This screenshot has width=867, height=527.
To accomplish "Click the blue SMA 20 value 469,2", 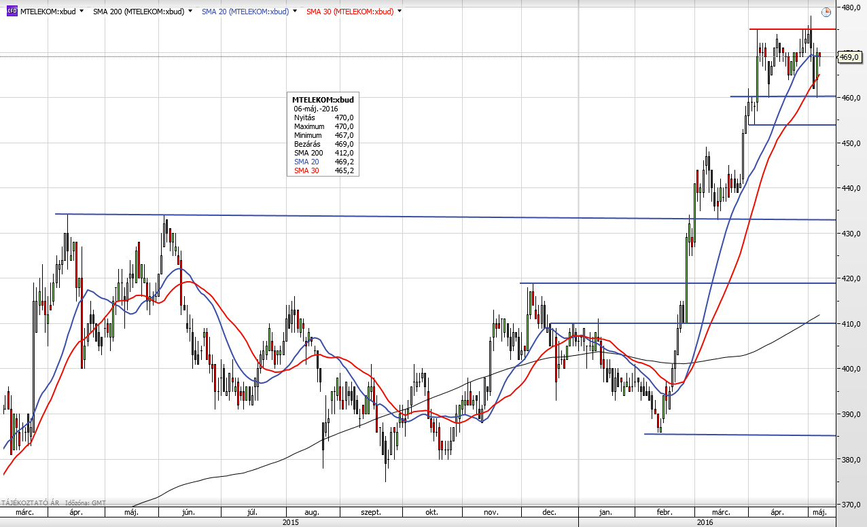I will click(x=344, y=162).
